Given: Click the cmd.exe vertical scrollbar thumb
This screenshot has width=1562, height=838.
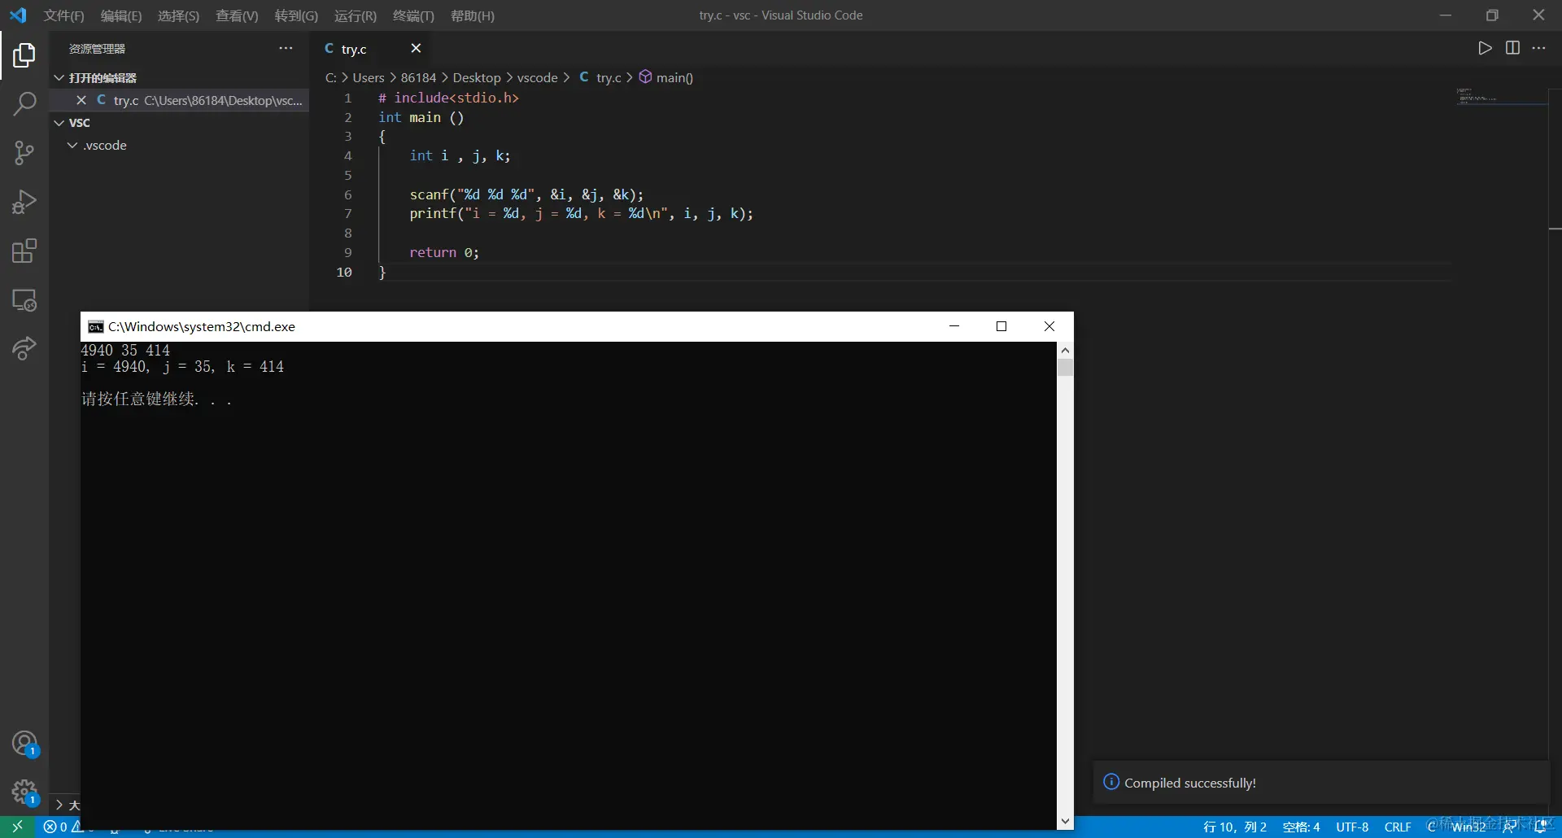Looking at the screenshot, I should pyautogui.click(x=1065, y=368).
